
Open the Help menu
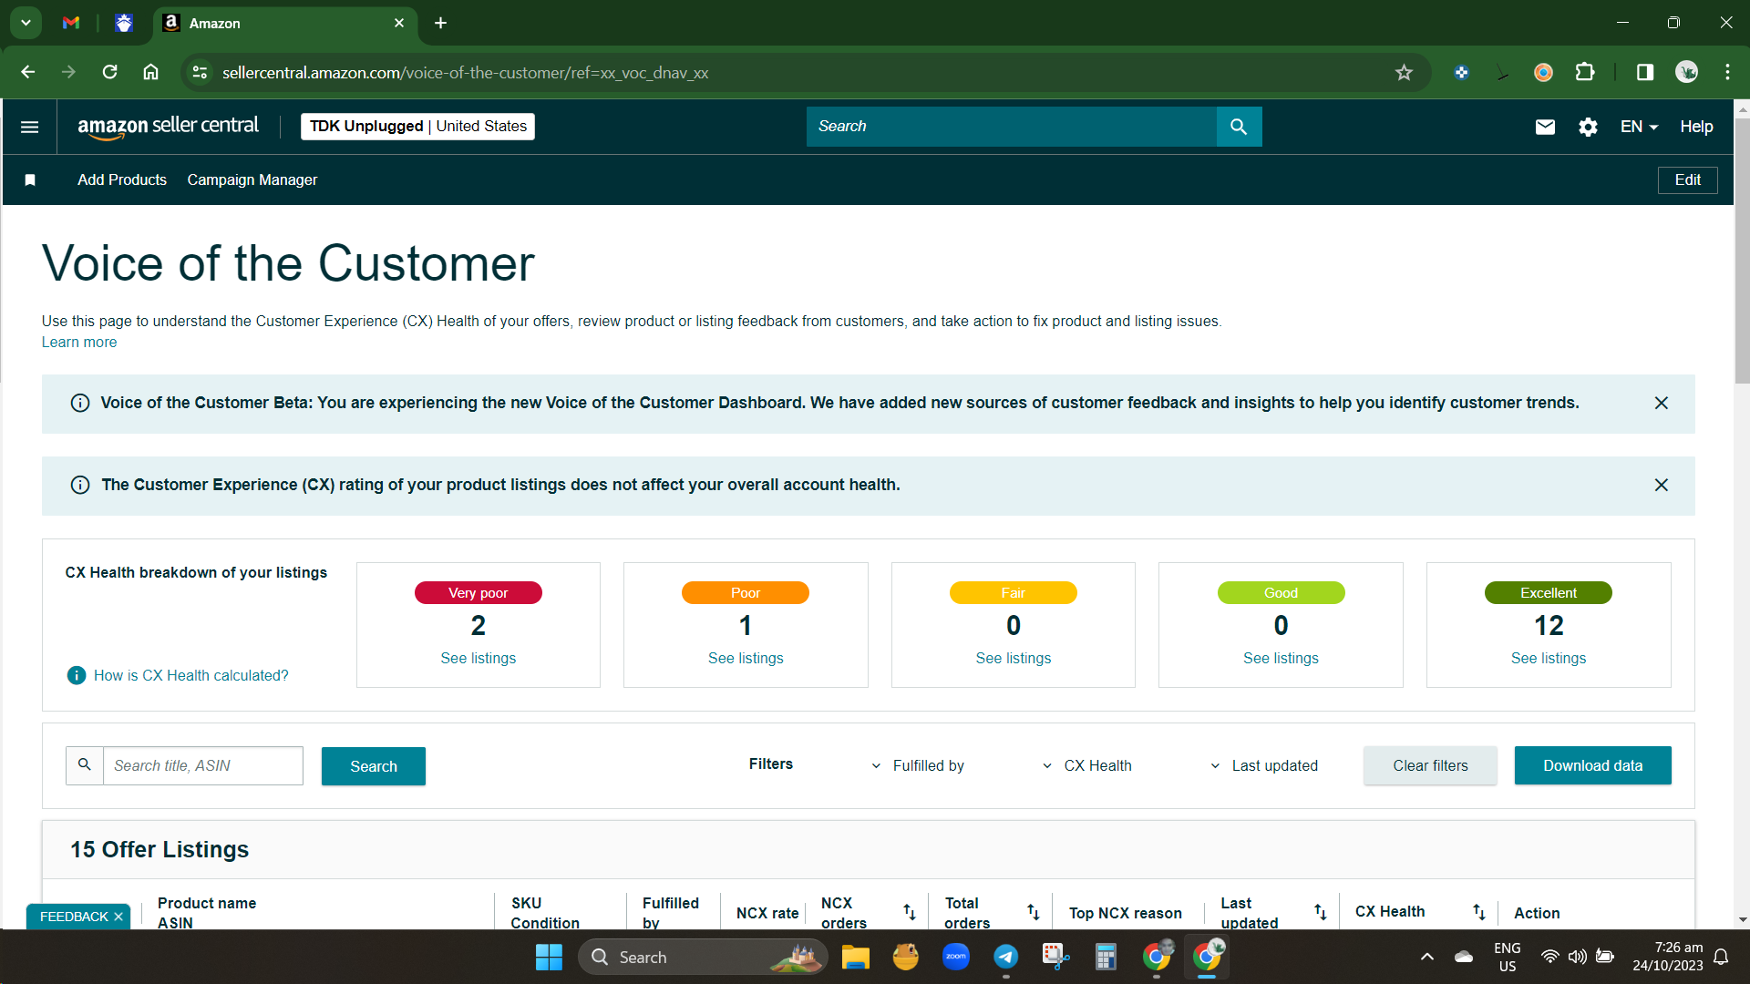(x=1696, y=127)
